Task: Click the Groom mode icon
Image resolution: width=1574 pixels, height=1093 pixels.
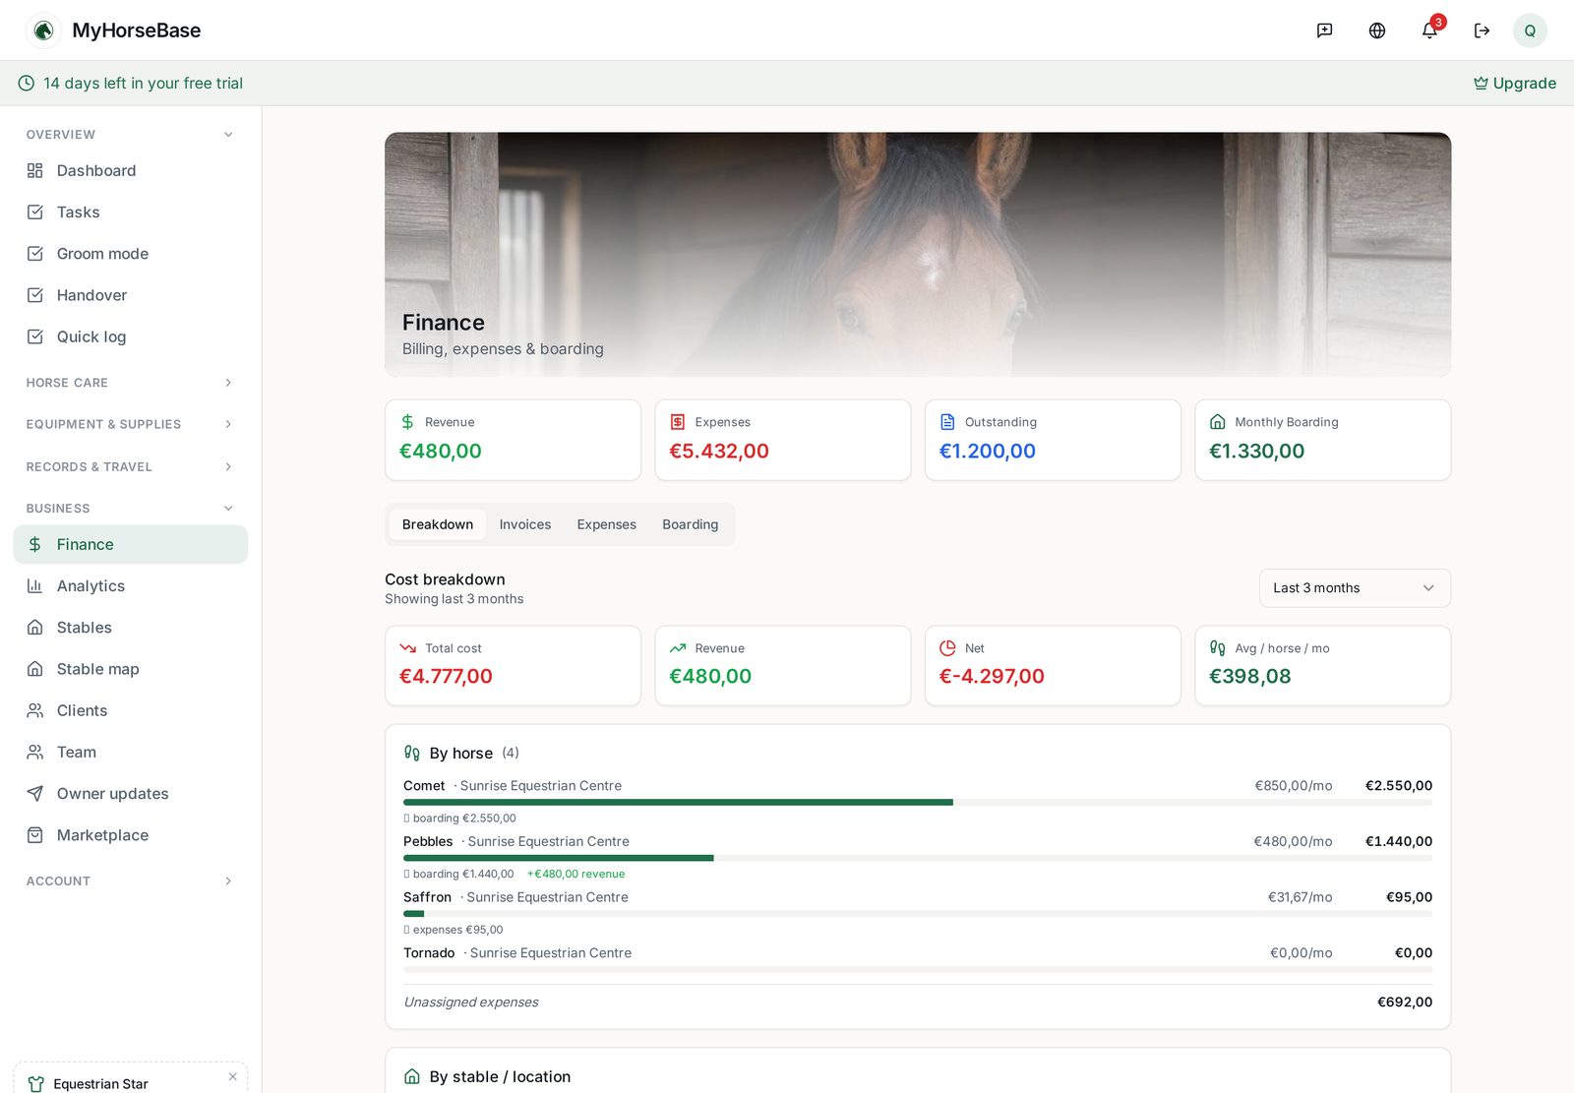Action: coord(35,254)
